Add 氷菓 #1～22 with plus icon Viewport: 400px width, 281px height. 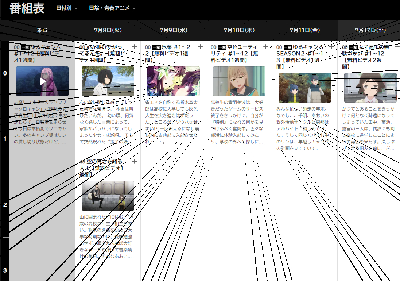coord(200,47)
